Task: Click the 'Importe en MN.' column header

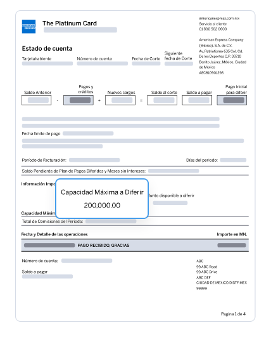Action: (232, 234)
